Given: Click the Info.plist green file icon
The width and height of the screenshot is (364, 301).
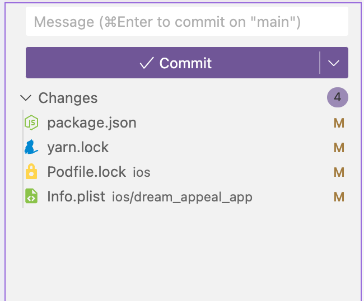Looking at the screenshot, I should pyautogui.click(x=31, y=196).
